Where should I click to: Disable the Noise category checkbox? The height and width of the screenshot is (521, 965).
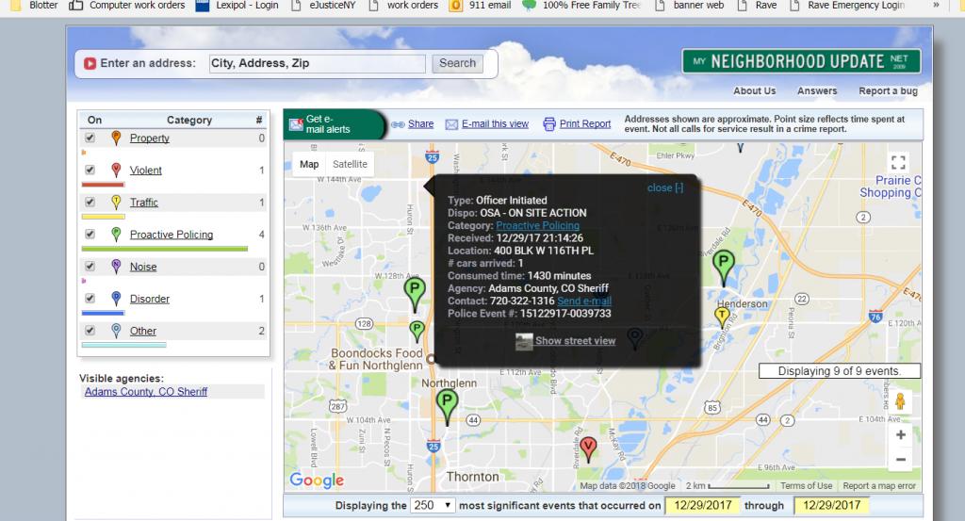pos(90,267)
